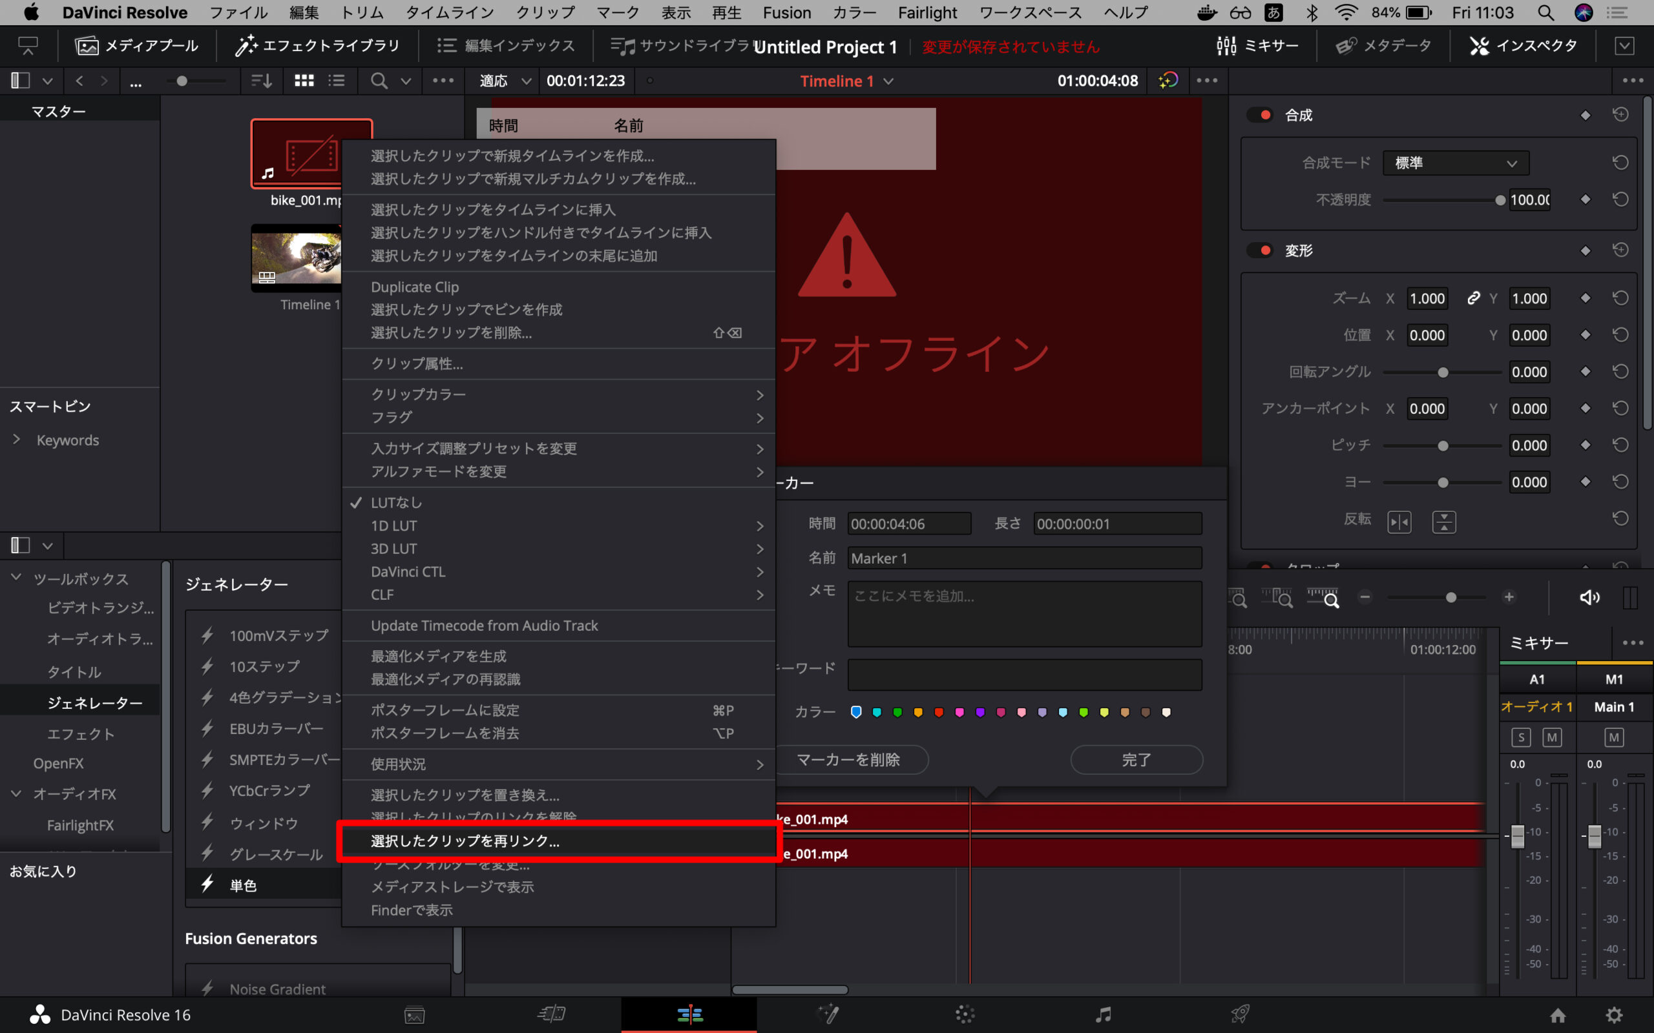Open the 適応 viewer zoom dropdown
Screen dimensions: 1654x1033
coord(505,81)
